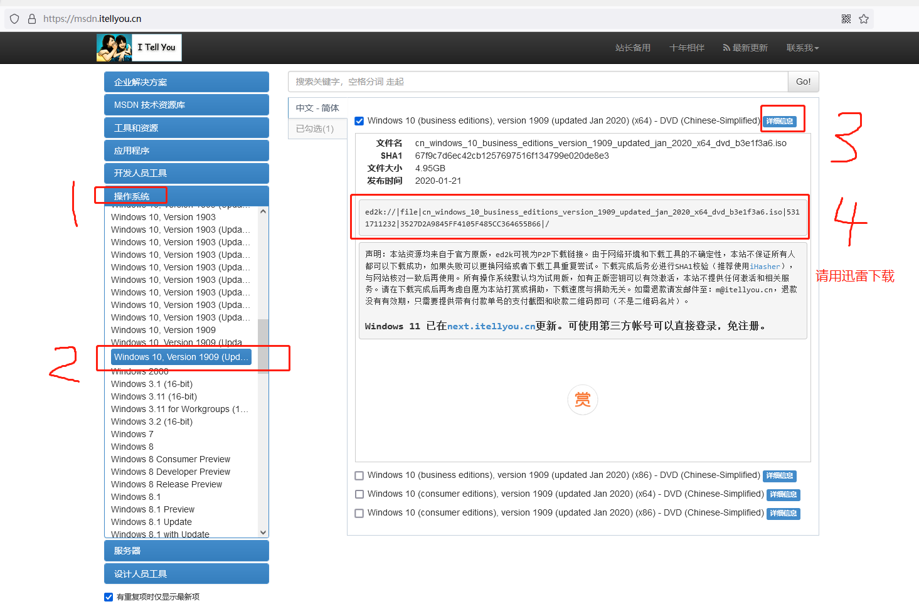Expand the 企业解决方案 category
The image size is (919, 604).
[x=186, y=82]
